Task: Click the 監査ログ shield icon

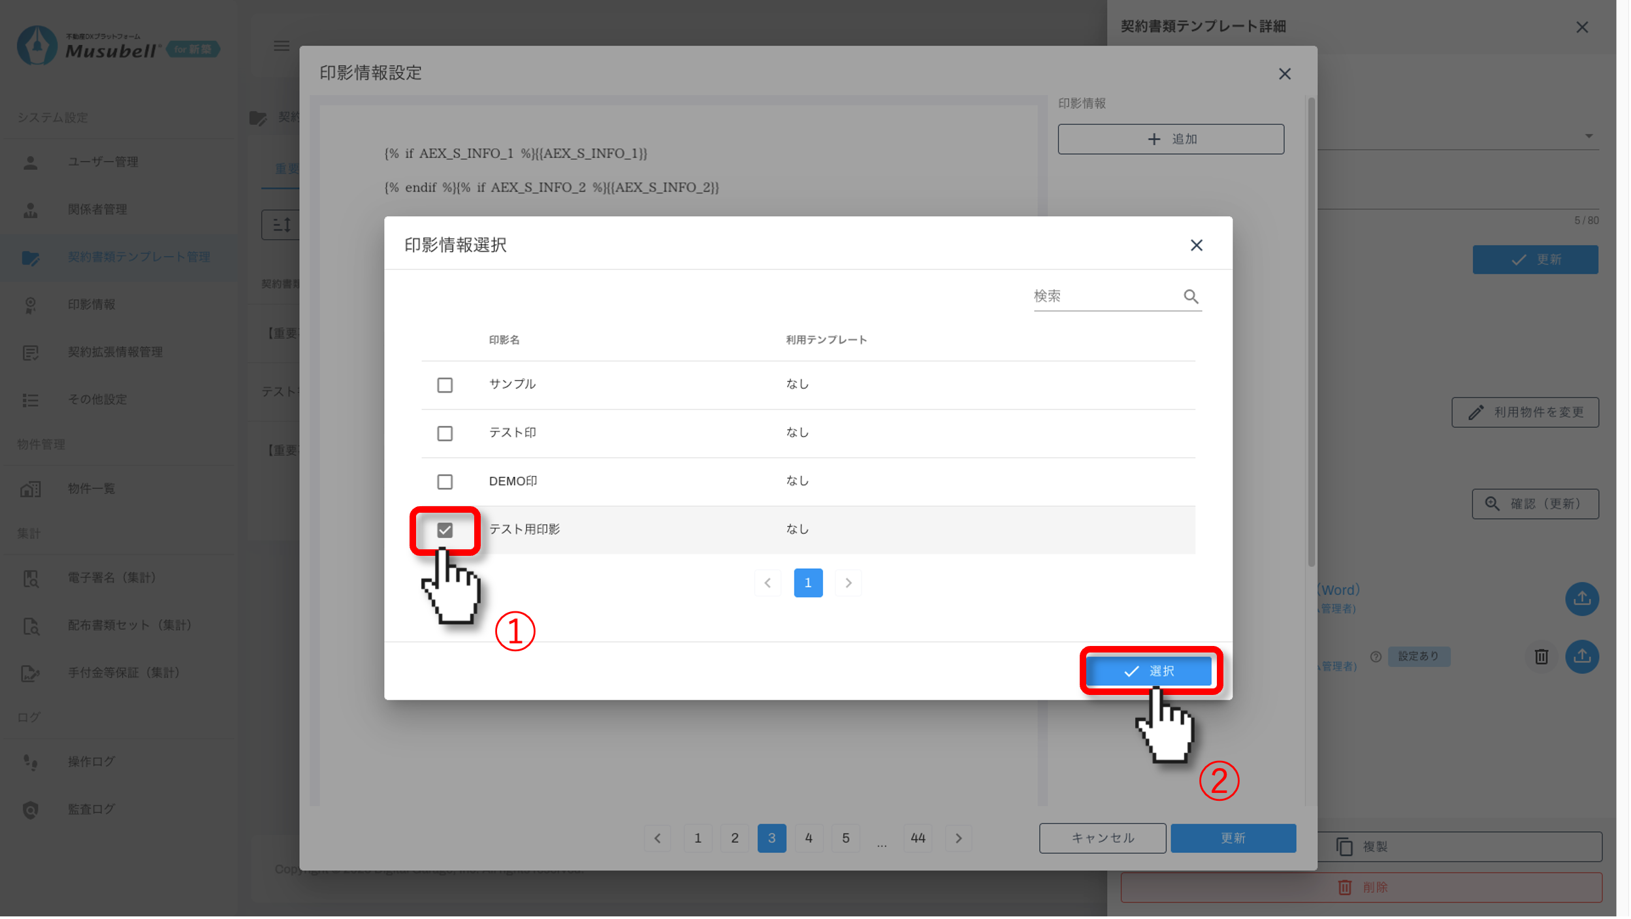Action: (x=31, y=809)
